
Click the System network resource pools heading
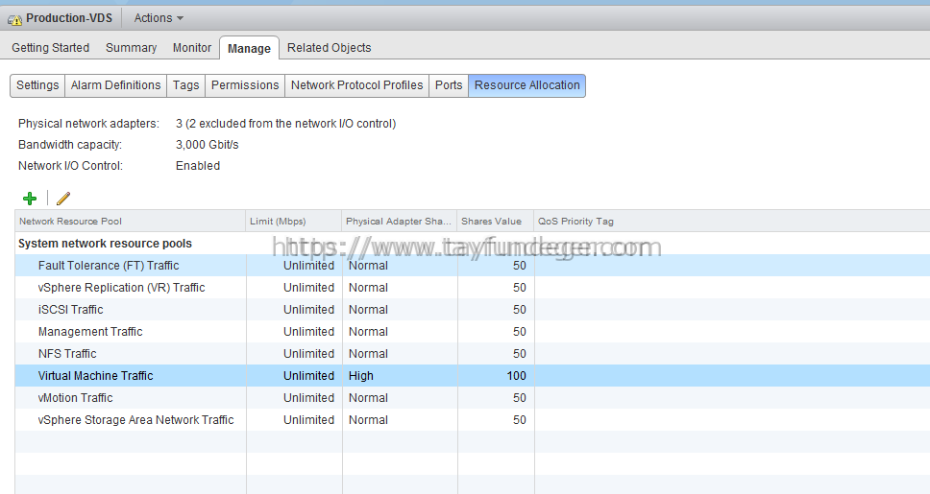tap(105, 244)
